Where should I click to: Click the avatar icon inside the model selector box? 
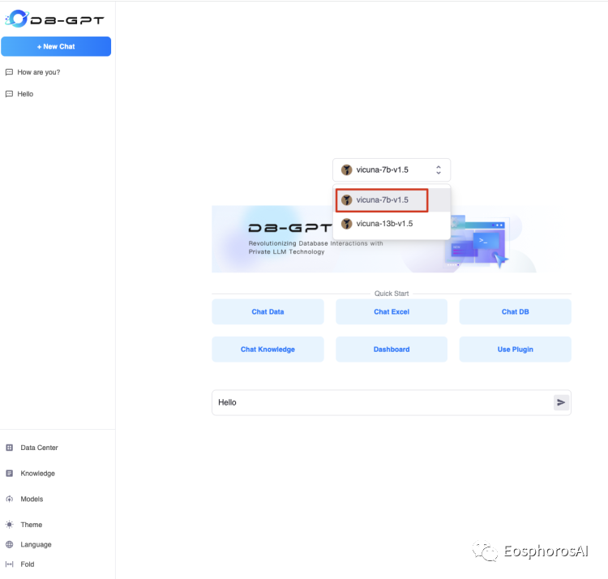tap(346, 169)
